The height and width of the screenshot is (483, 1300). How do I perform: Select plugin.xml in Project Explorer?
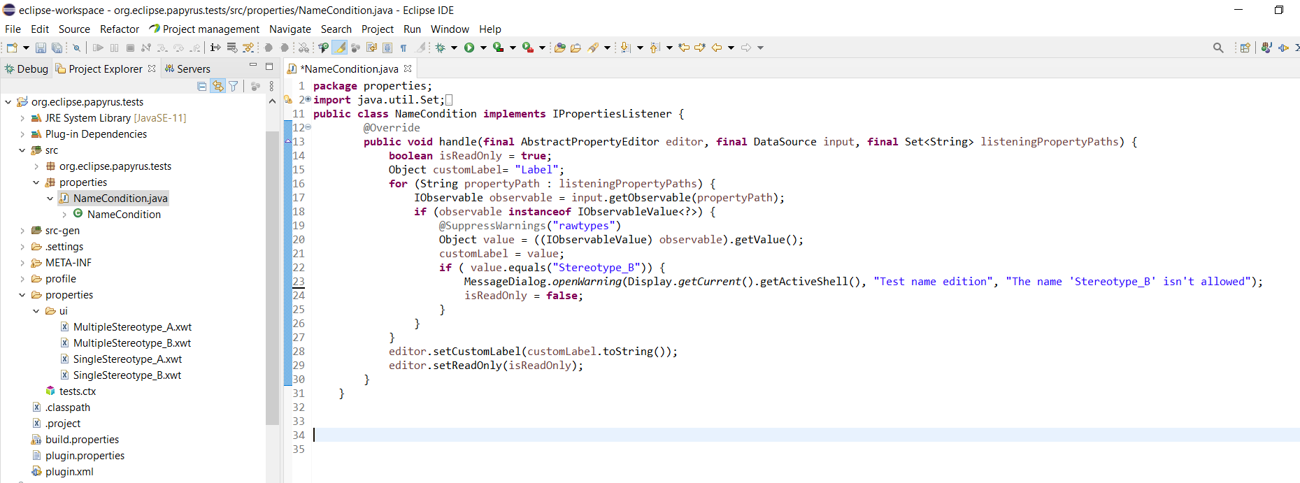click(69, 472)
